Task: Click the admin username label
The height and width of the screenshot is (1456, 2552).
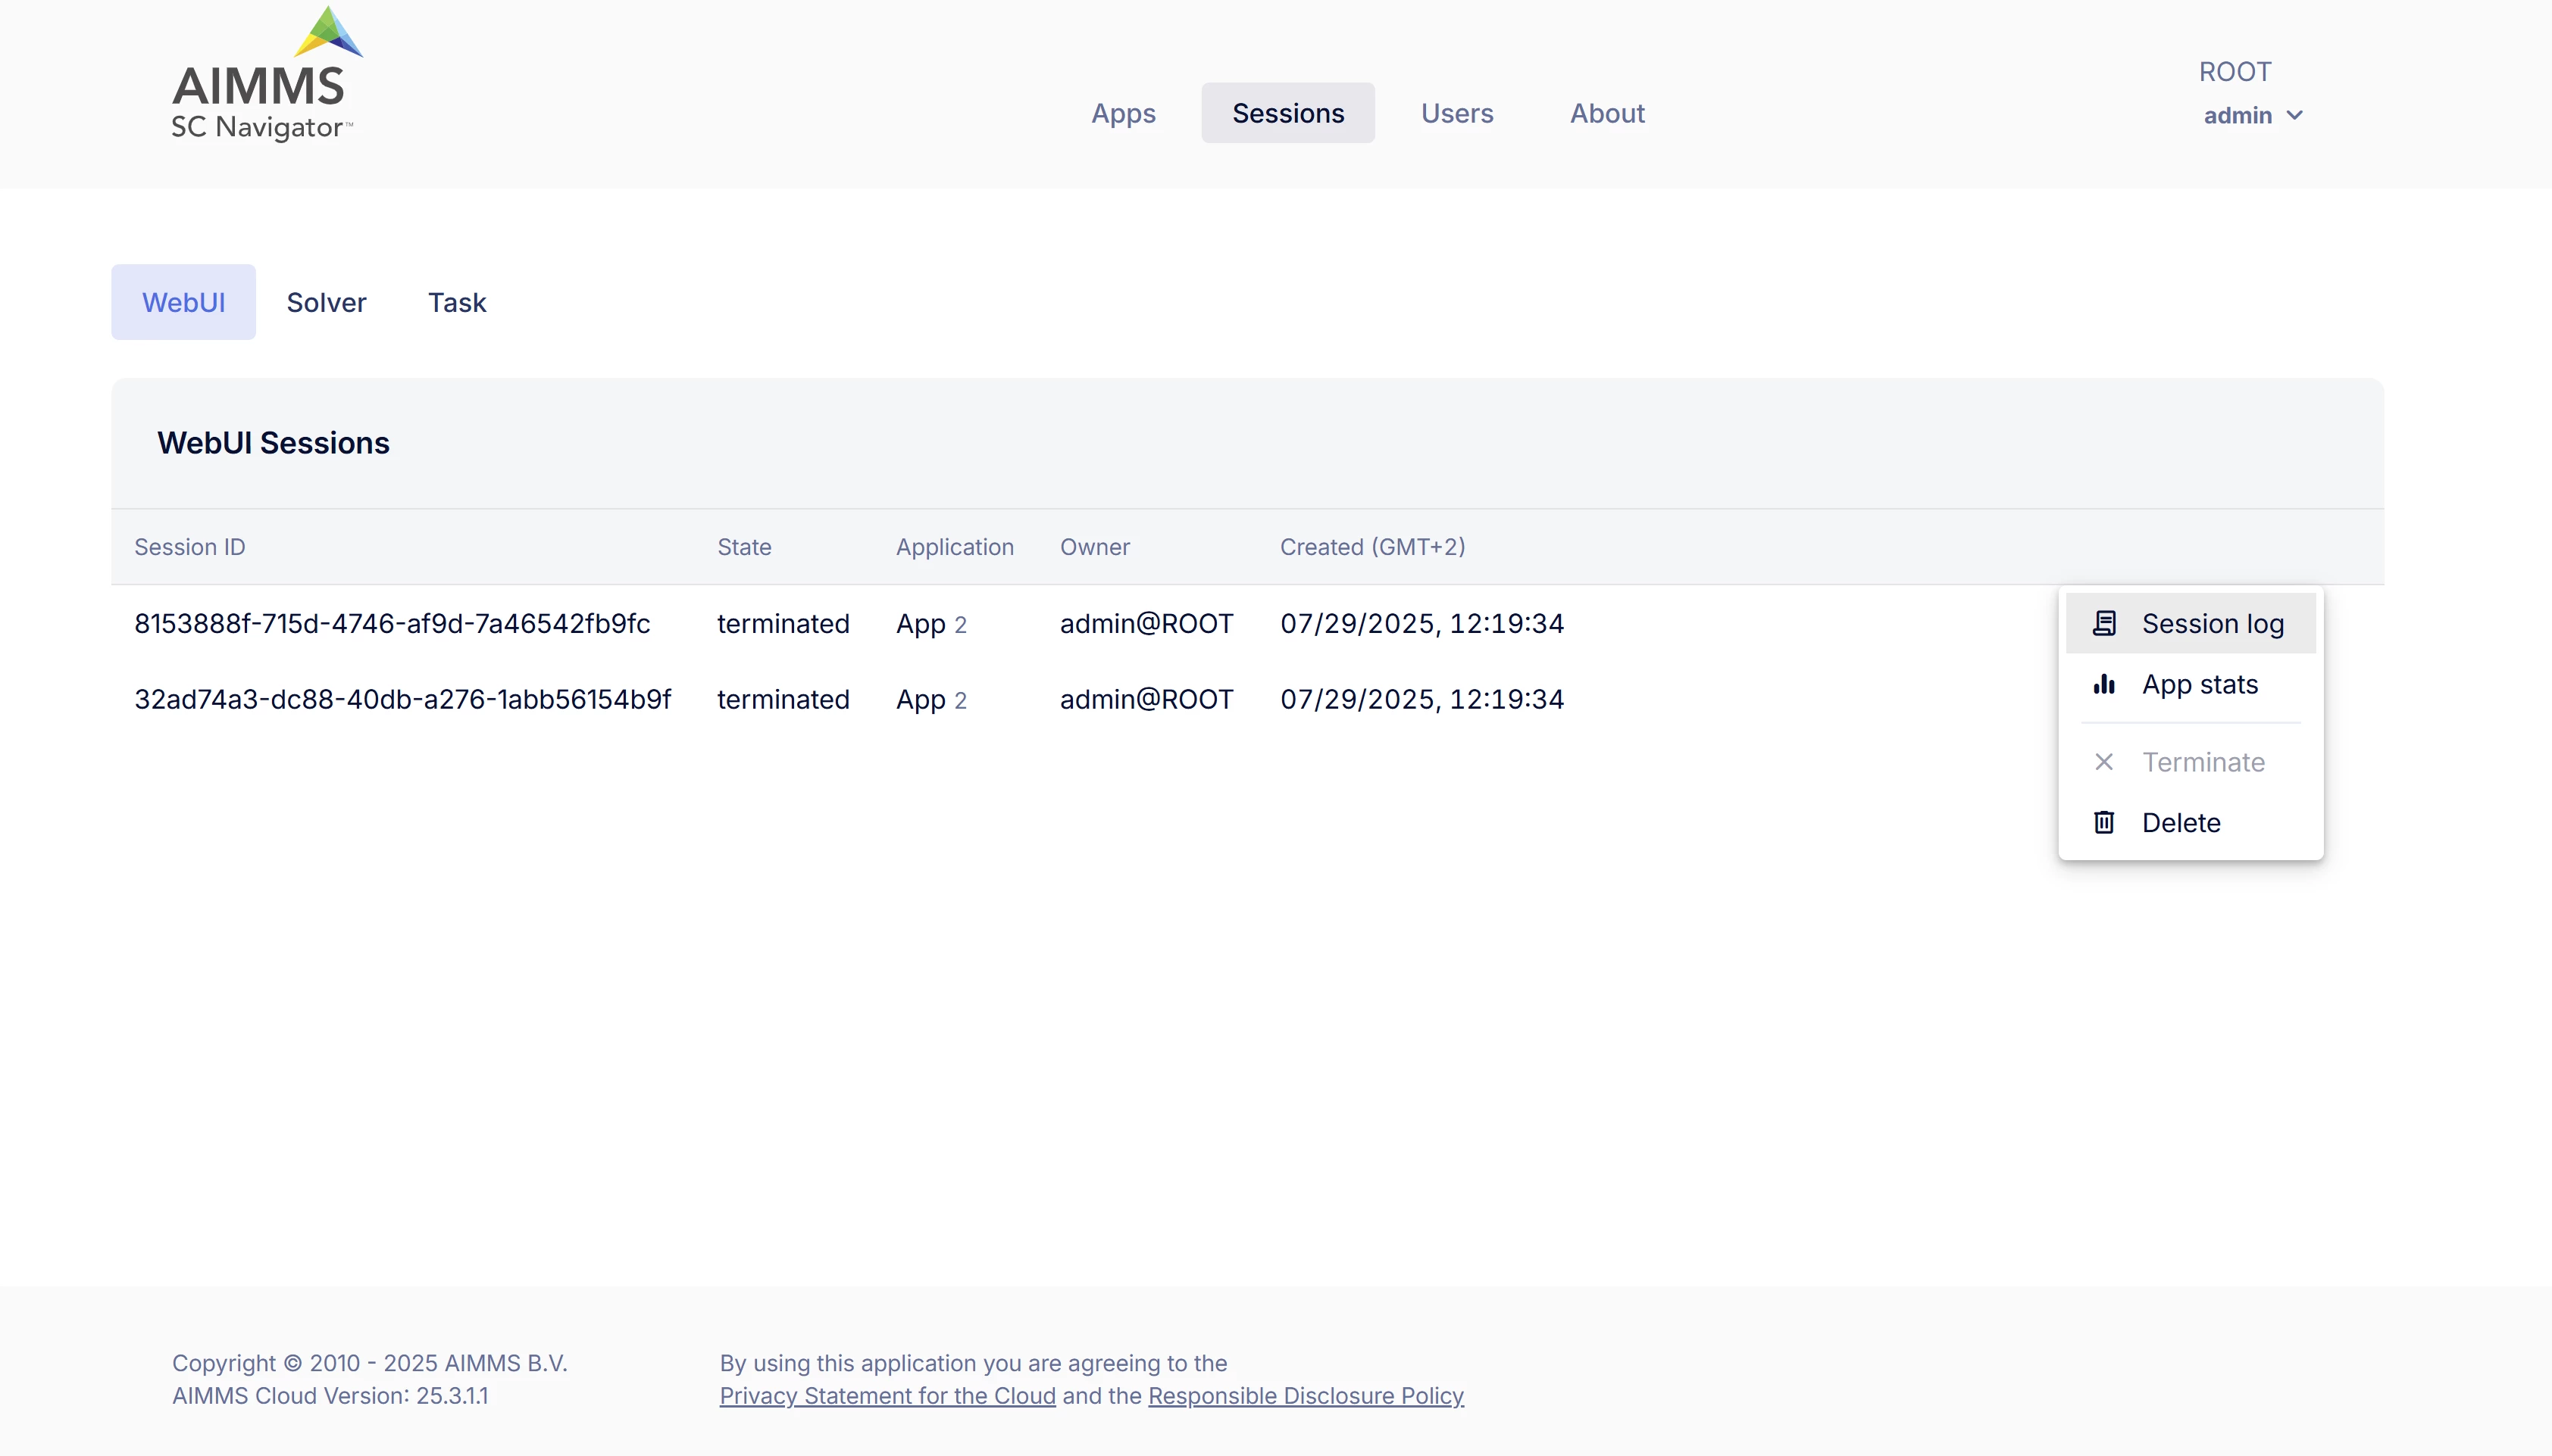Action: point(2238,116)
